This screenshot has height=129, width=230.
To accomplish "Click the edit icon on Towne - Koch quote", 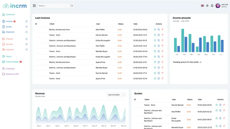I will point(216,105).
